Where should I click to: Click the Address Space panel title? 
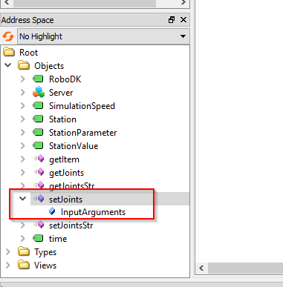click(27, 20)
